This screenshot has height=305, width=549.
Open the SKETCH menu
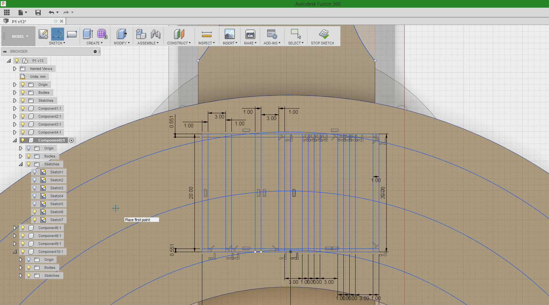click(57, 43)
